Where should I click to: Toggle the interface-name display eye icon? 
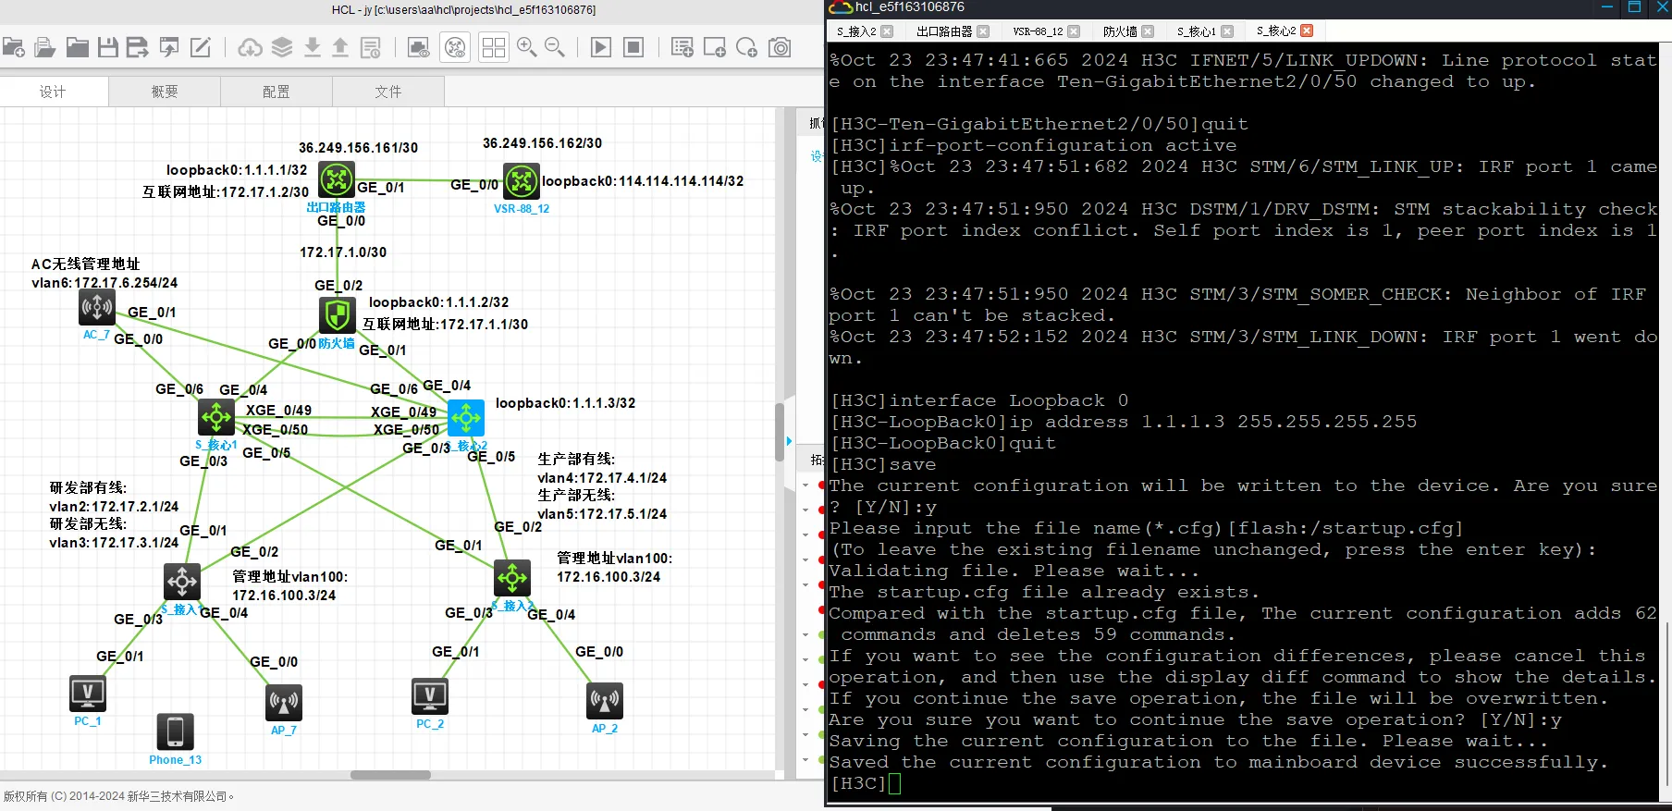click(419, 47)
